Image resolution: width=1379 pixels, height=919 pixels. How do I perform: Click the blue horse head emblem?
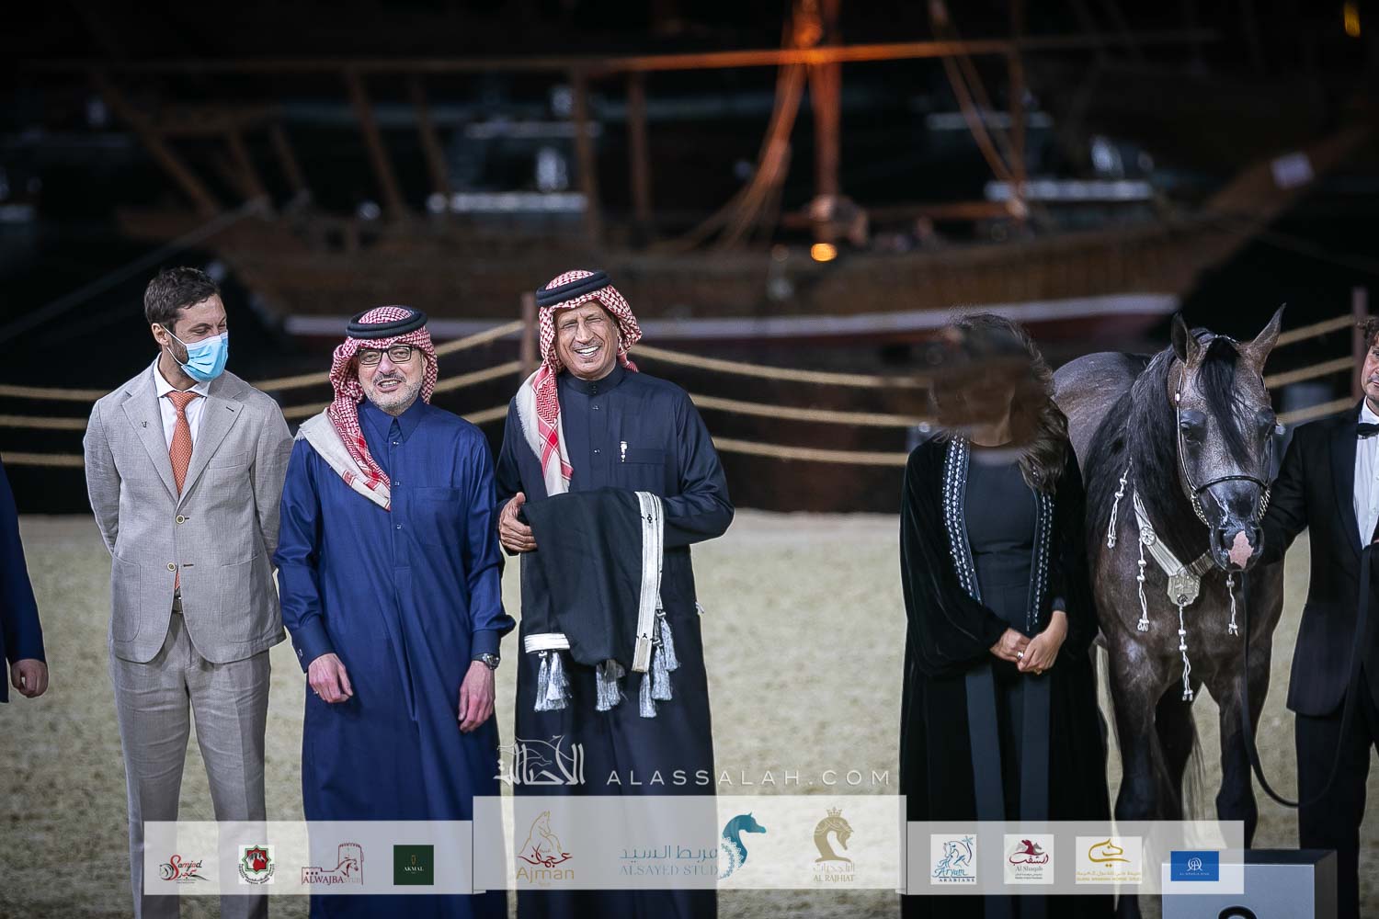[x=741, y=844]
